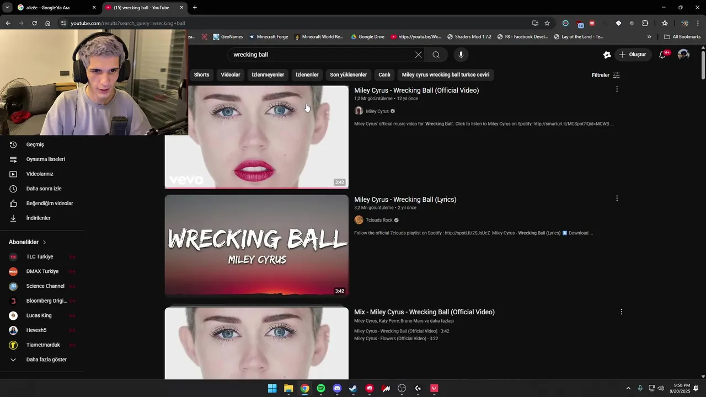
Task: Open more options for the Lyrics video result
Action: 617,198
